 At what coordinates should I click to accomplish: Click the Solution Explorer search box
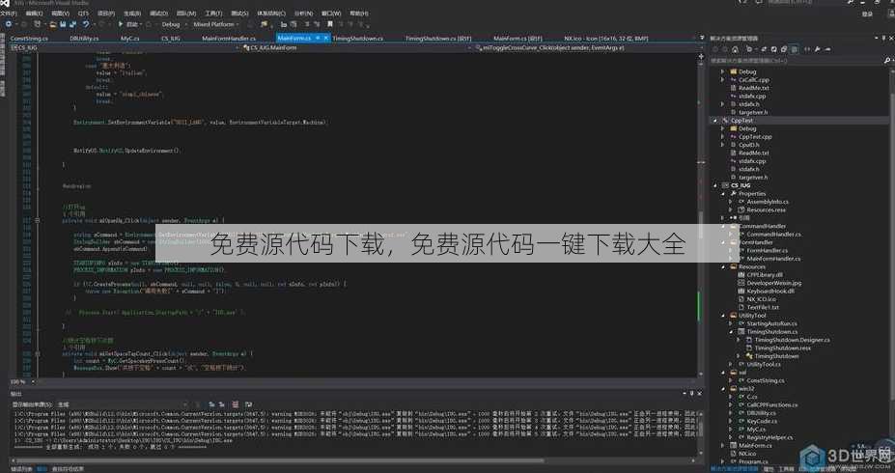[797, 60]
